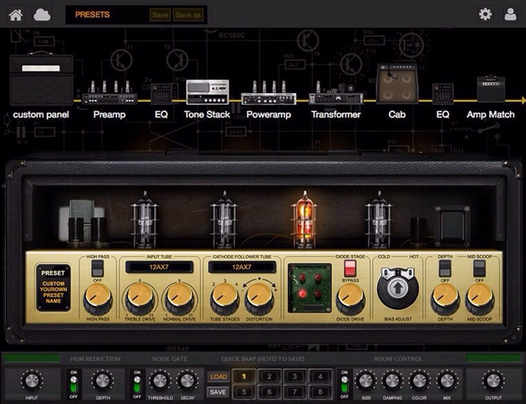Open settings gear icon

tap(485, 15)
